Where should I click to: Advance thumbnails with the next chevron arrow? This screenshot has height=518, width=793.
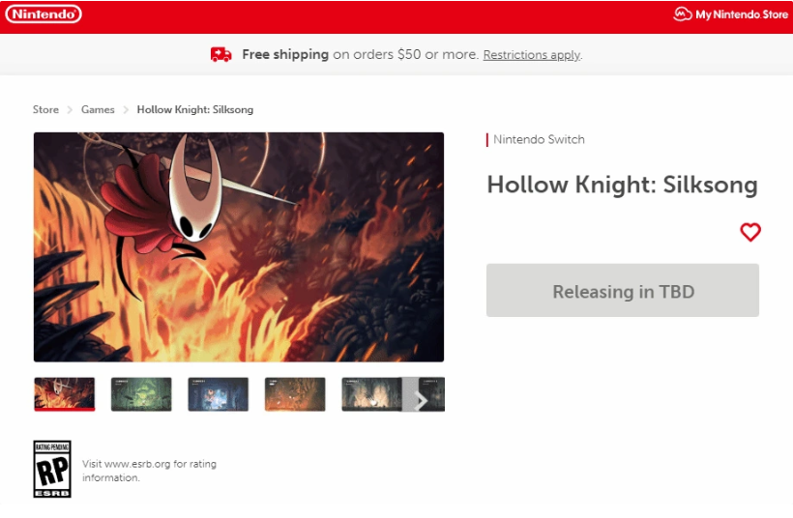click(x=421, y=401)
